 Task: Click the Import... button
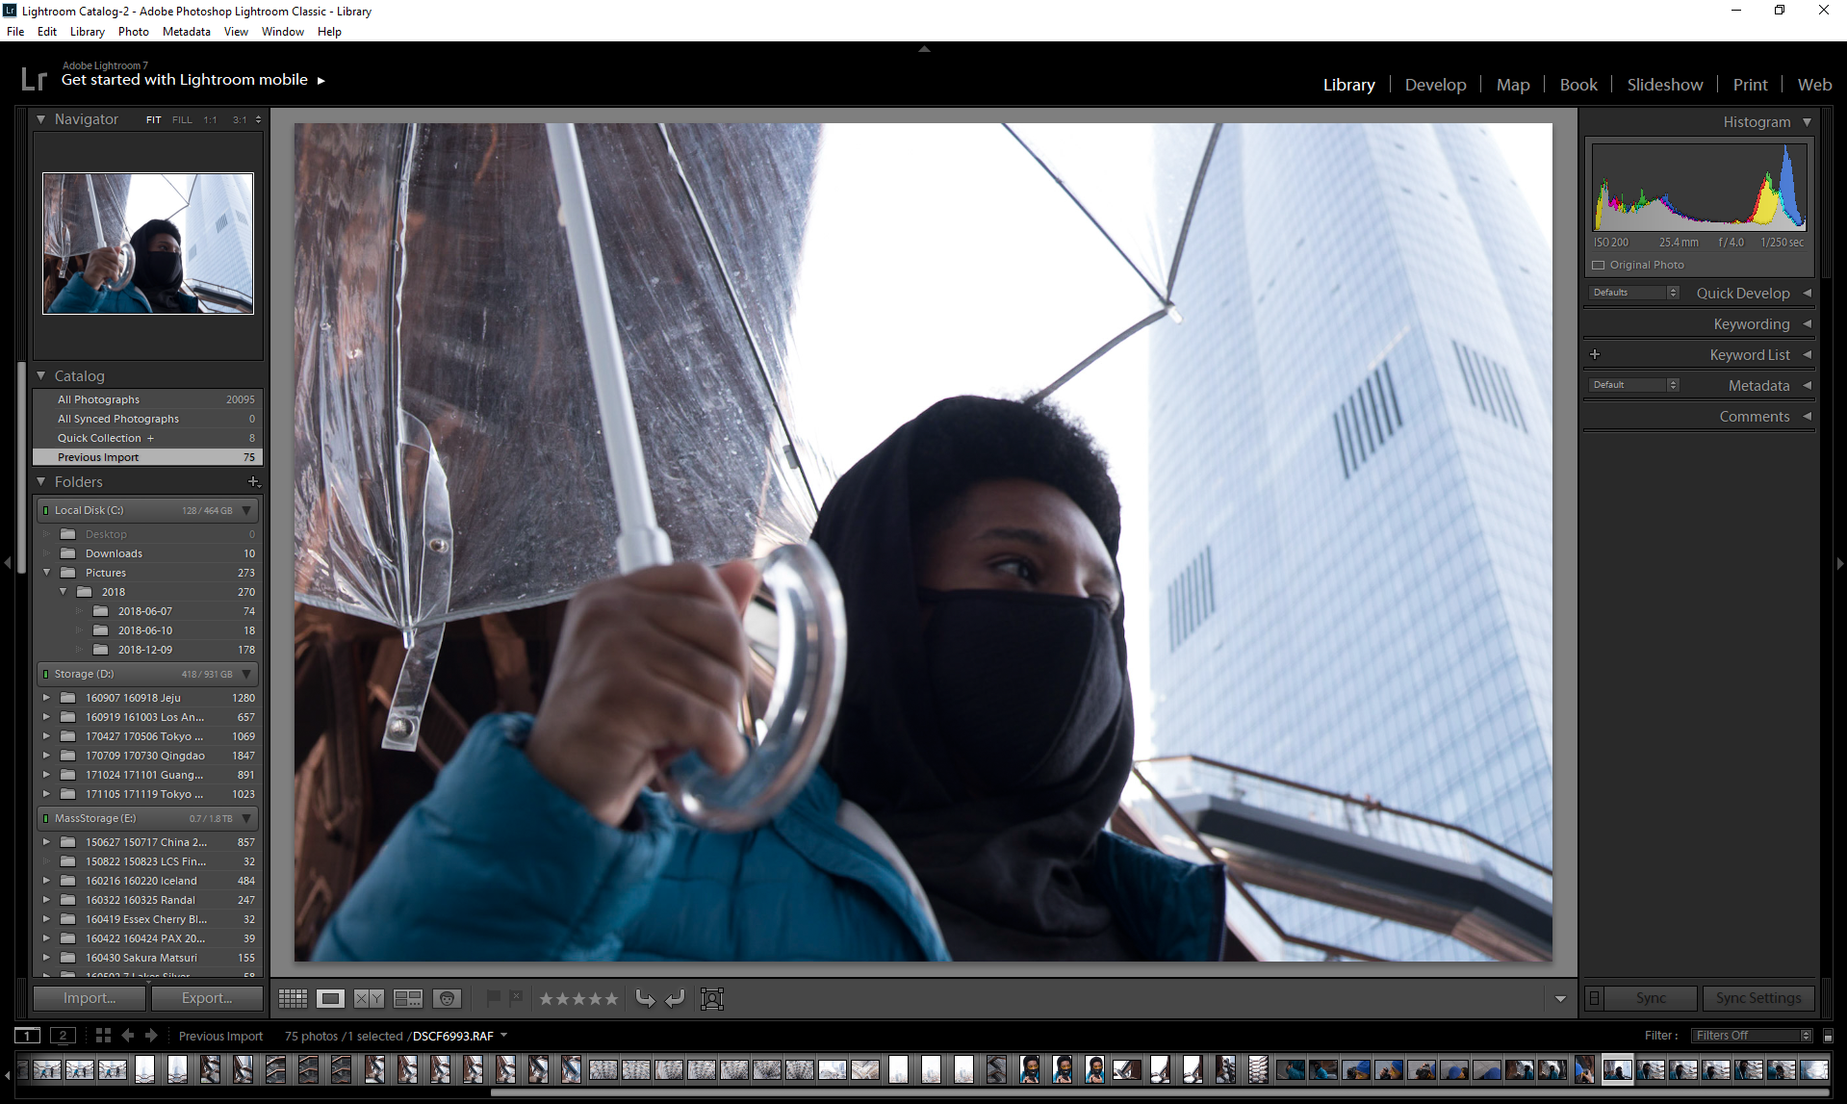[x=90, y=998]
